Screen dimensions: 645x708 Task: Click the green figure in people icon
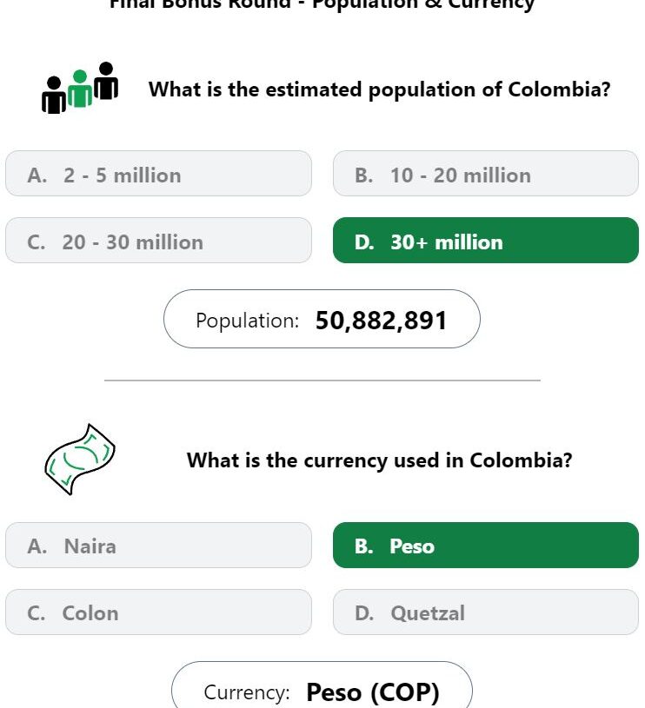[80, 89]
